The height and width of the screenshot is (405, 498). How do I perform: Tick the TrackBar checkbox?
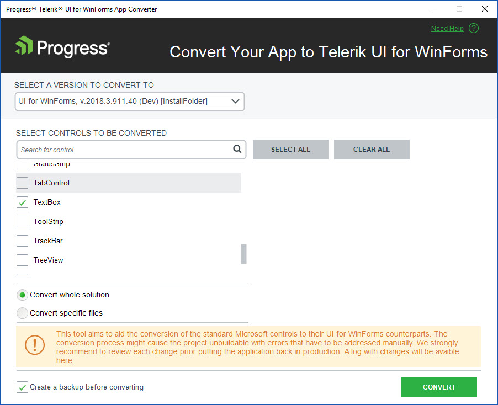(23, 241)
